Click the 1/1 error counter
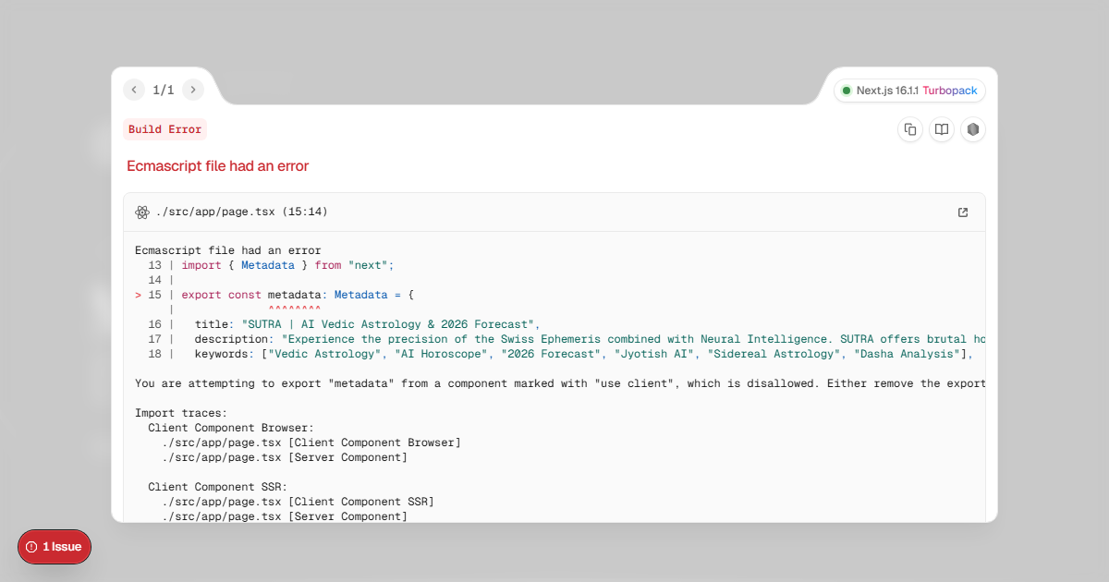This screenshot has width=1109, height=582. (164, 90)
